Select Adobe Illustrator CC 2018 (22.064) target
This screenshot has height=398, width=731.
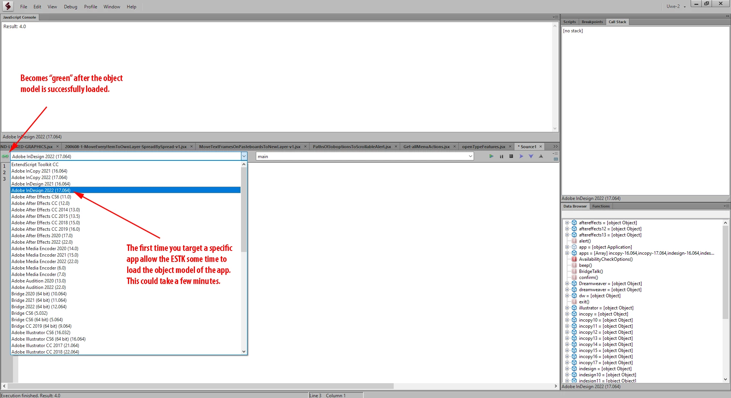click(x=126, y=352)
